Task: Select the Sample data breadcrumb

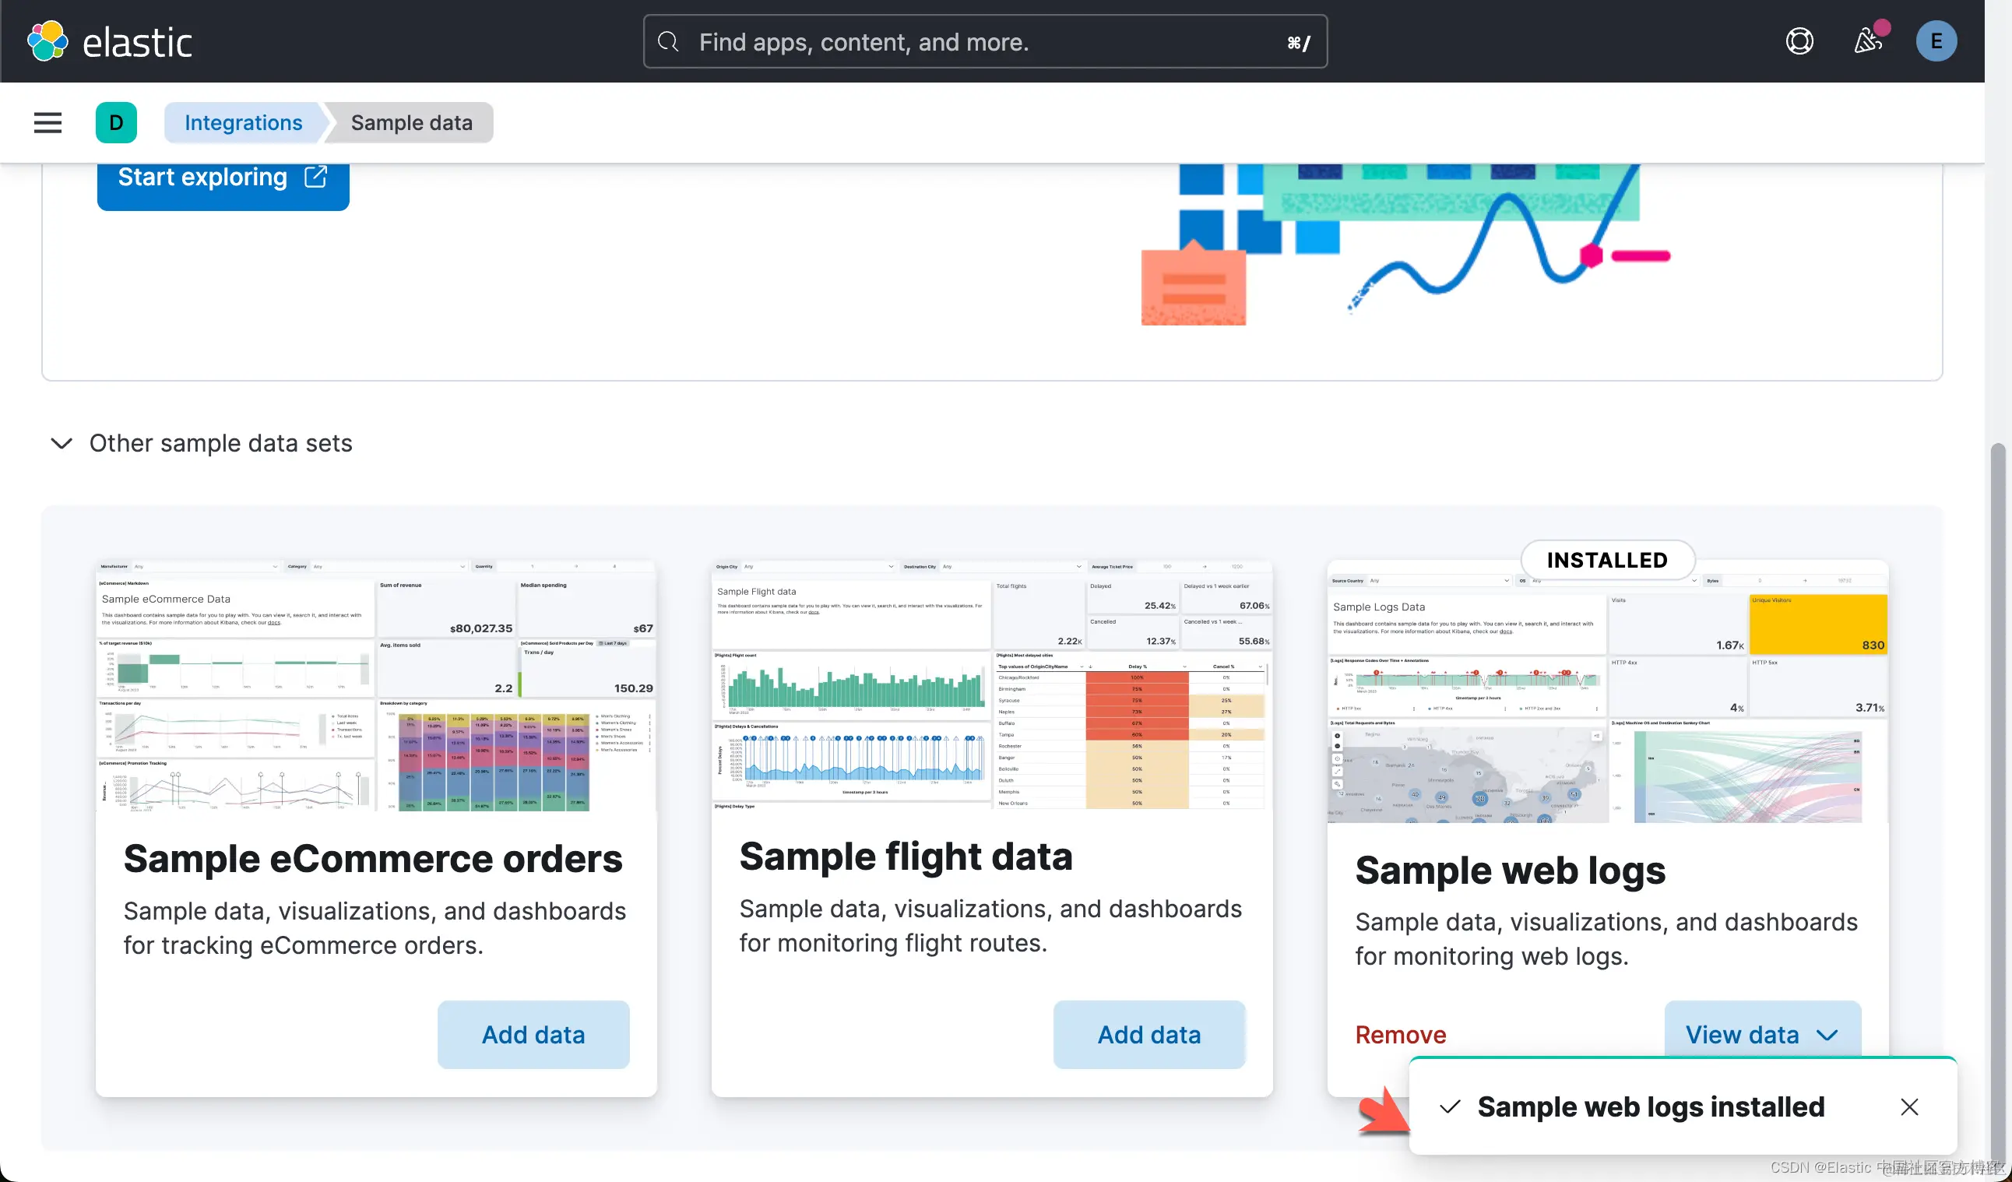Action: (411, 123)
